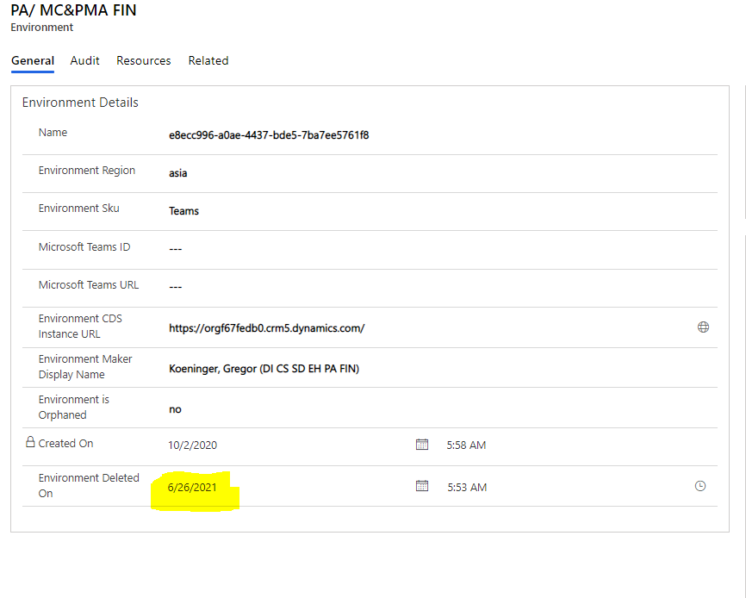The height and width of the screenshot is (598, 746).
Task: Click the empty Microsoft Teams ID field
Action: 176,249
